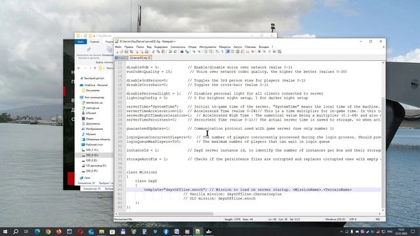The image size is (420, 236).
Task: Click the template="dayzOffline.enoch" line in editor
Action: click(253, 189)
